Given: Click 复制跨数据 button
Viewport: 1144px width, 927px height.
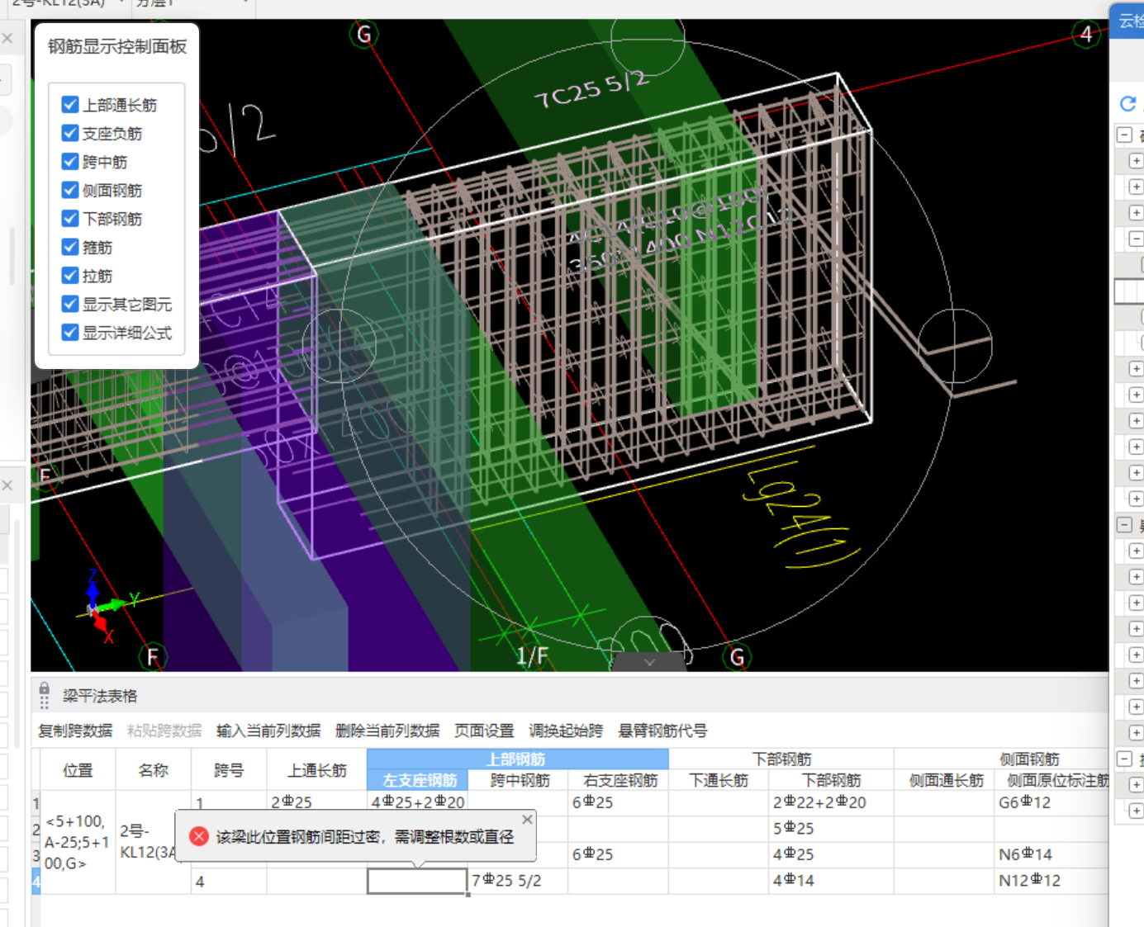Looking at the screenshot, I should click(x=75, y=731).
